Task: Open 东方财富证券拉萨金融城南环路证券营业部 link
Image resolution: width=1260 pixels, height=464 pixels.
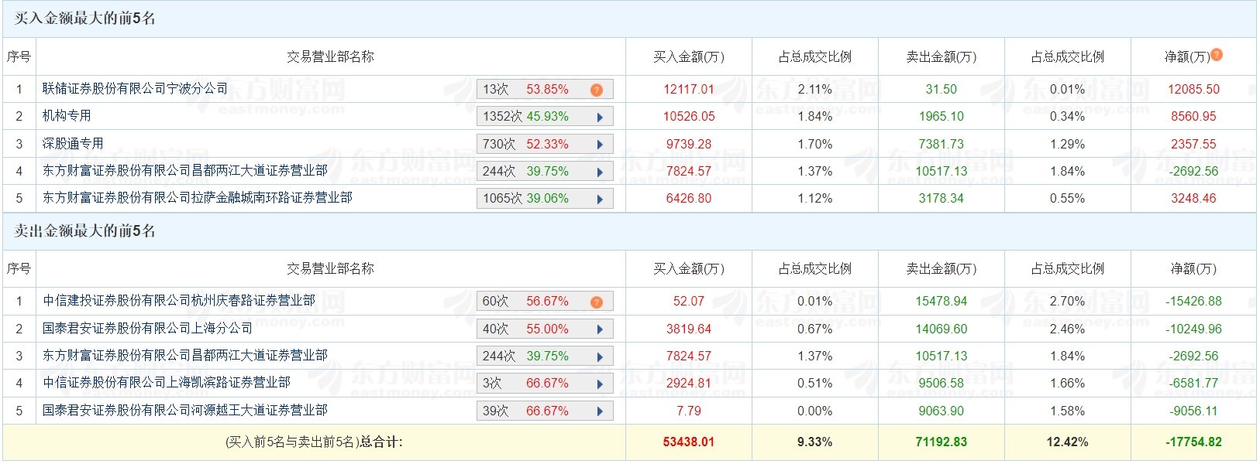Action: click(198, 198)
